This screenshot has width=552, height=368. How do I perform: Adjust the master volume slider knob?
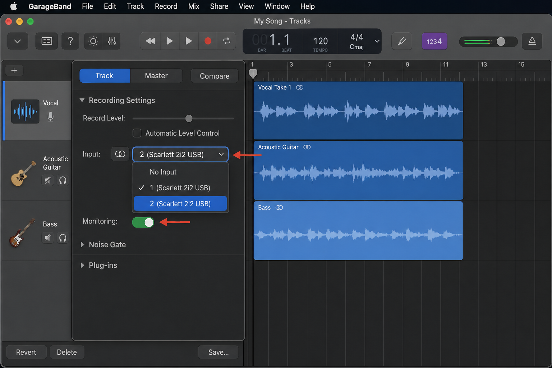pos(501,42)
